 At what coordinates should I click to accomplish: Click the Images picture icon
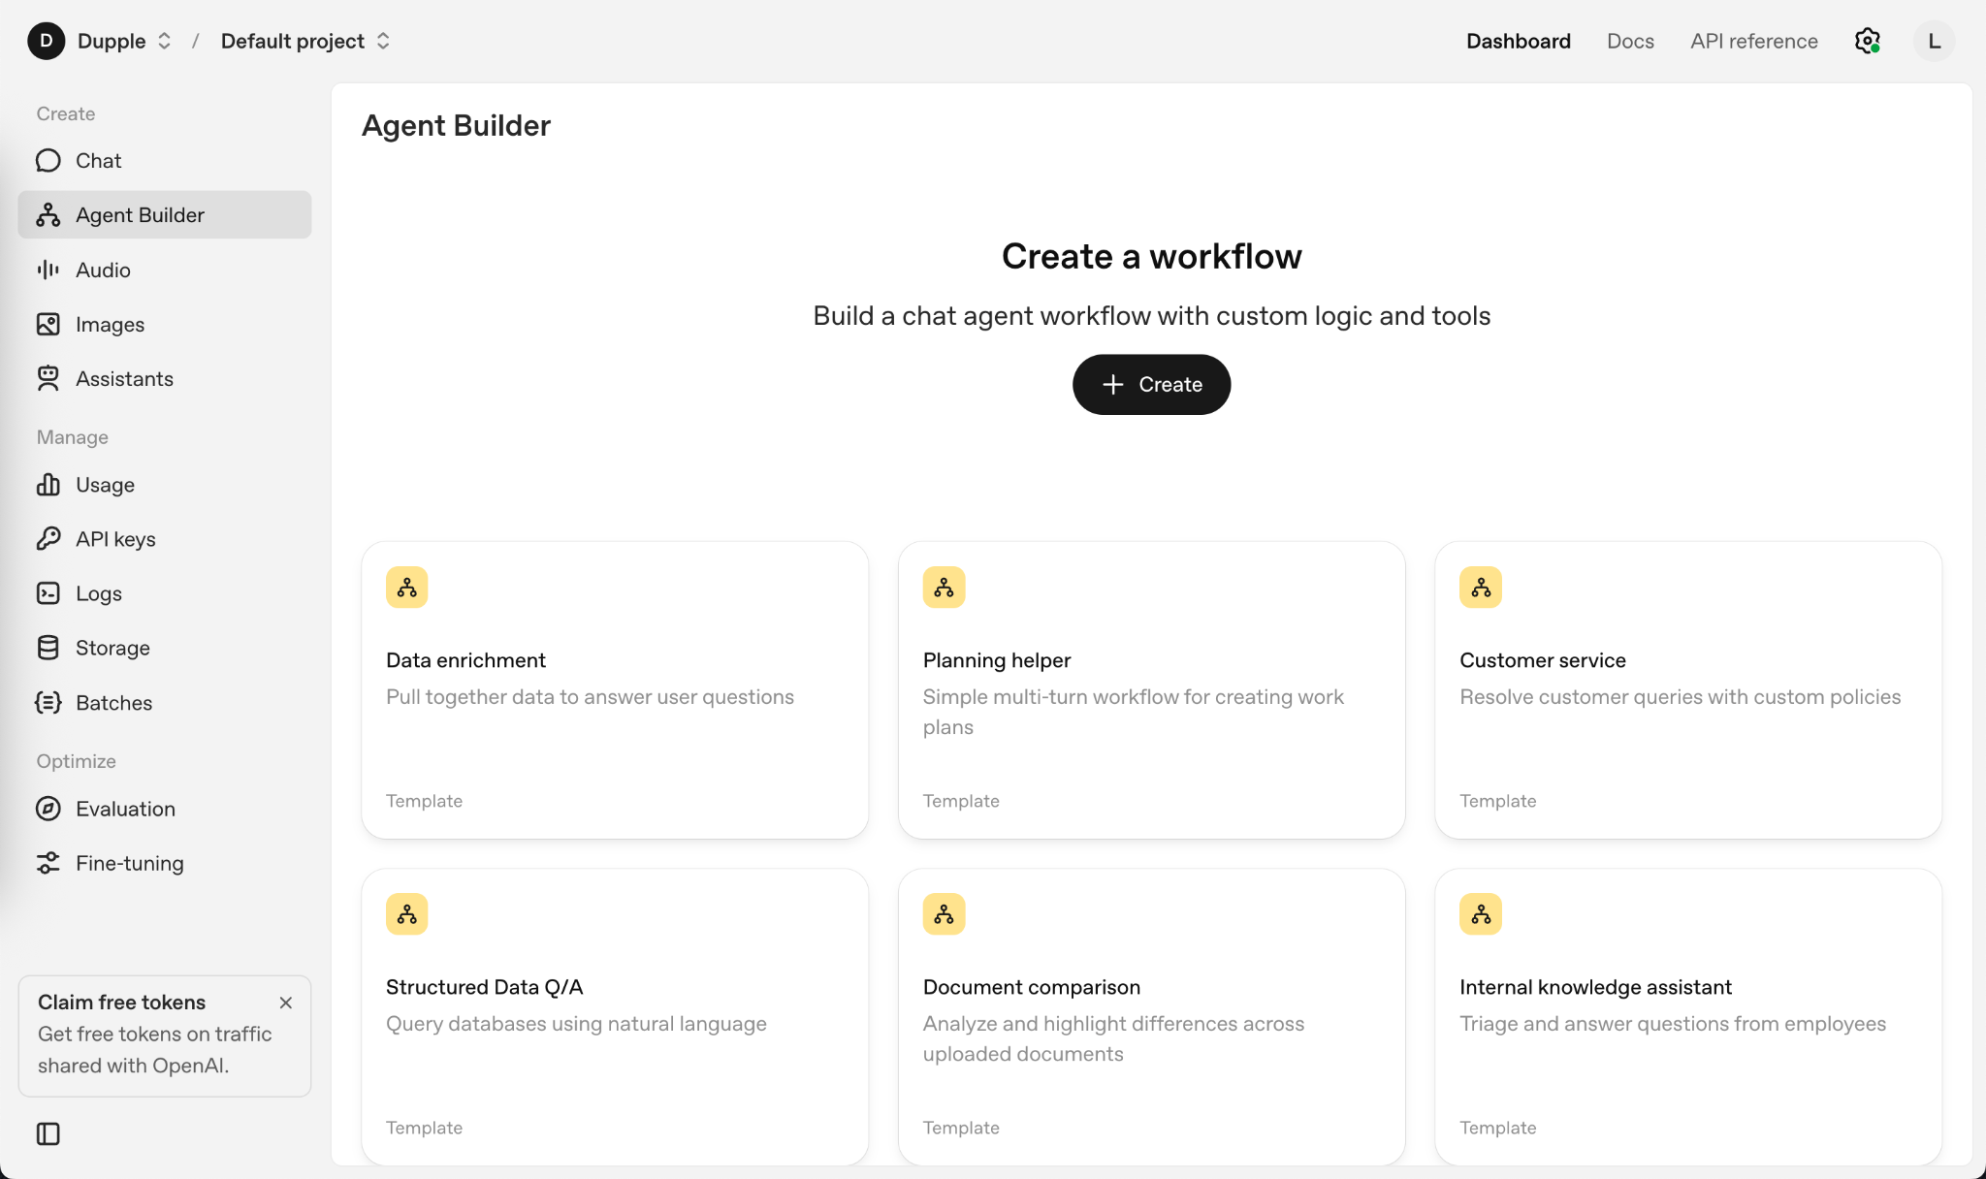pyautogui.click(x=48, y=325)
